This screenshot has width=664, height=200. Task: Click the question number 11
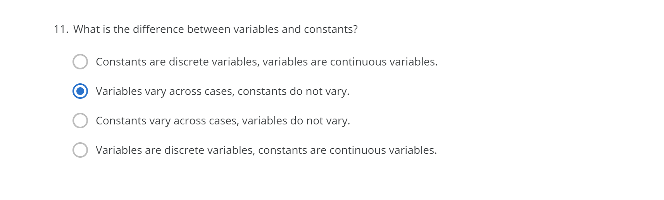point(61,29)
